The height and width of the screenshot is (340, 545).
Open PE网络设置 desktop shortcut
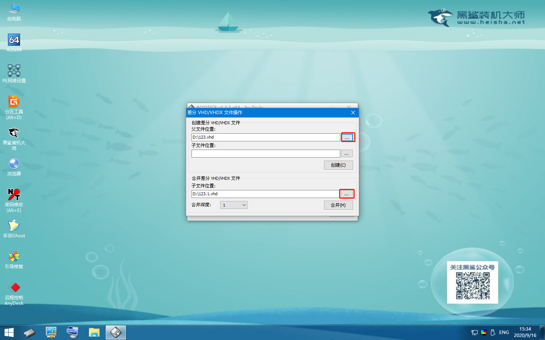tap(14, 74)
